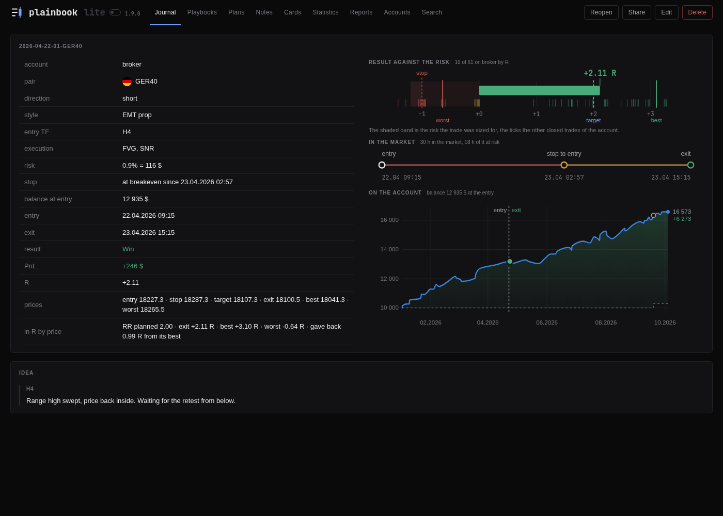This screenshot has height=516, width=723.
Task: Click the entry marker on the market timeline
Action: (x=382, y=165)
